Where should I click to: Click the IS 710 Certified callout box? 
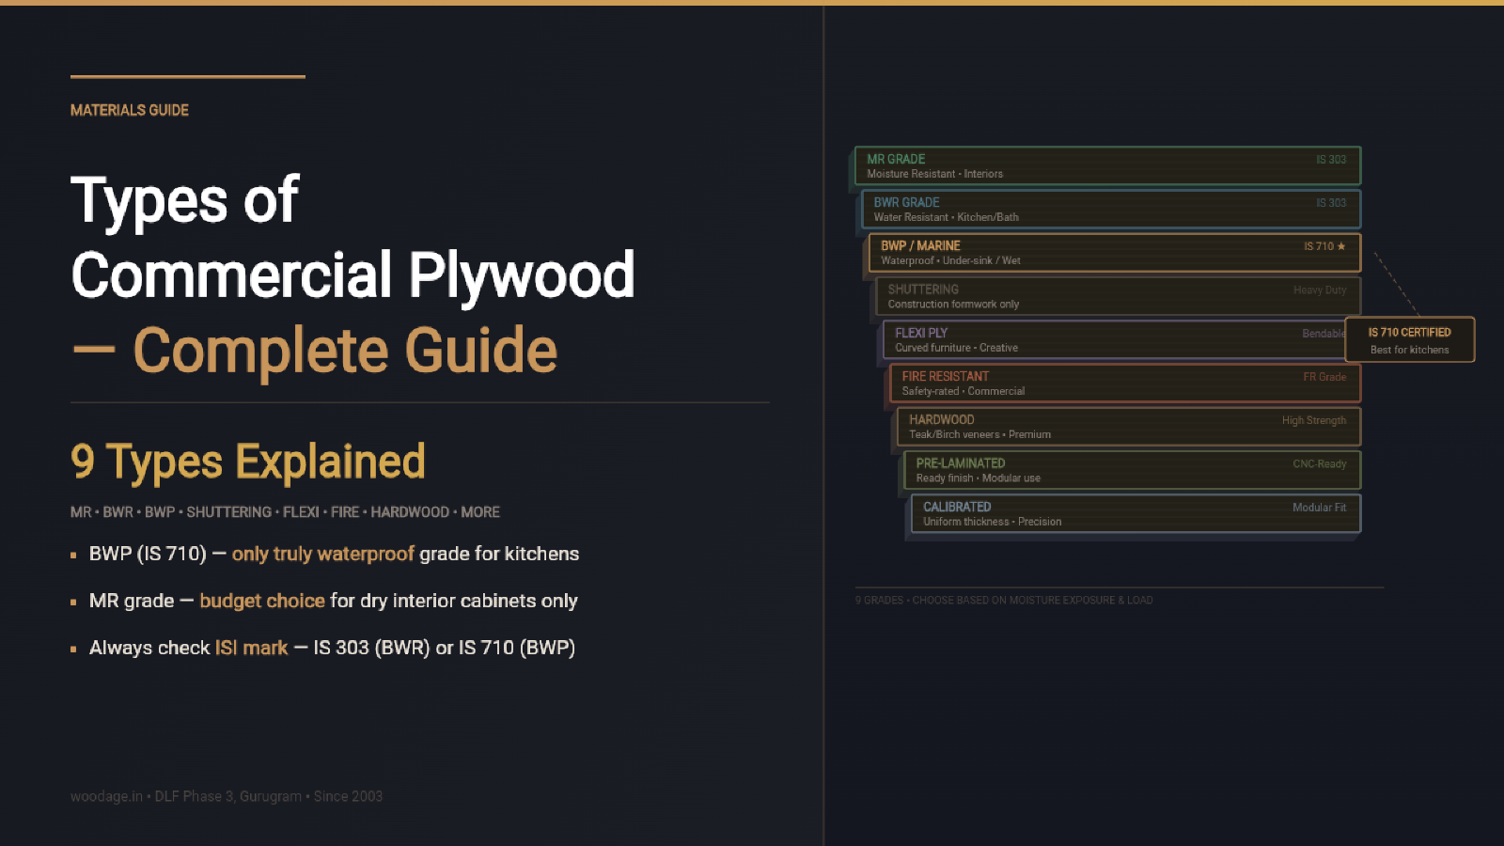point(1409,340)
